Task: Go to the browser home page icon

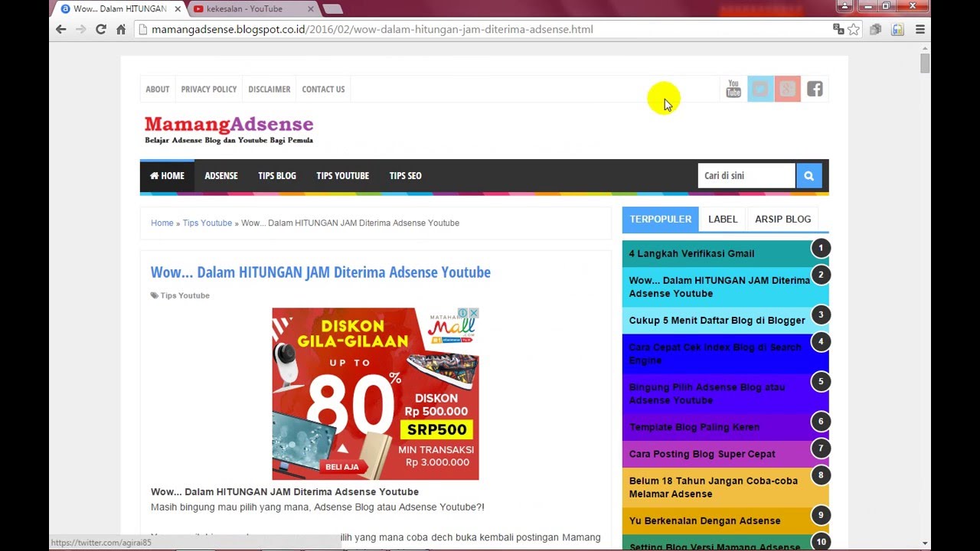Action: (x=121, y=29)
